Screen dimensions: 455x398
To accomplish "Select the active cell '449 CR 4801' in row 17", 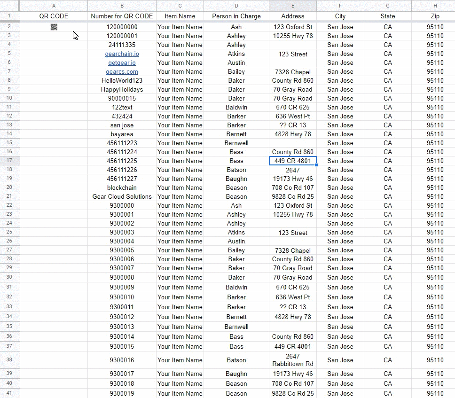I will [293, 161].
